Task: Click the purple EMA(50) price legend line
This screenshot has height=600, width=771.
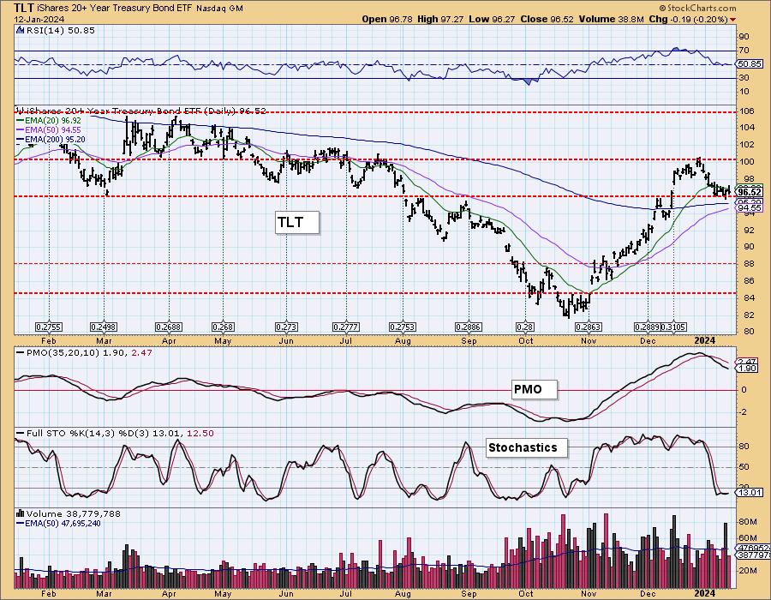Action: click(21, 129)
